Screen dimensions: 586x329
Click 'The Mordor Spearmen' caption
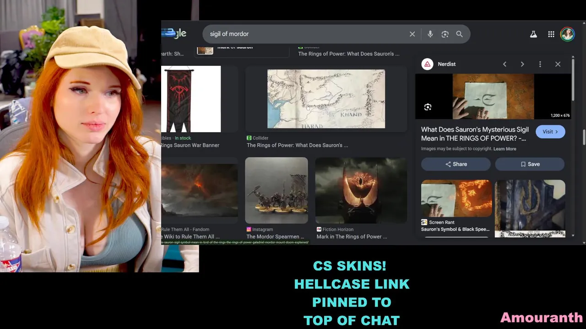[275, 237]
